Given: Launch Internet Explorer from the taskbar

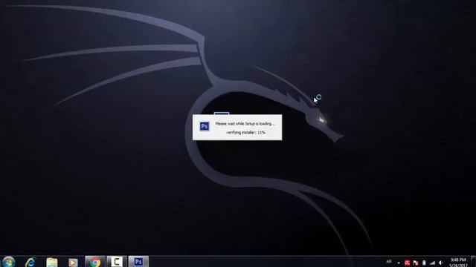Looking at the screenshot, I should click(30, 262).
